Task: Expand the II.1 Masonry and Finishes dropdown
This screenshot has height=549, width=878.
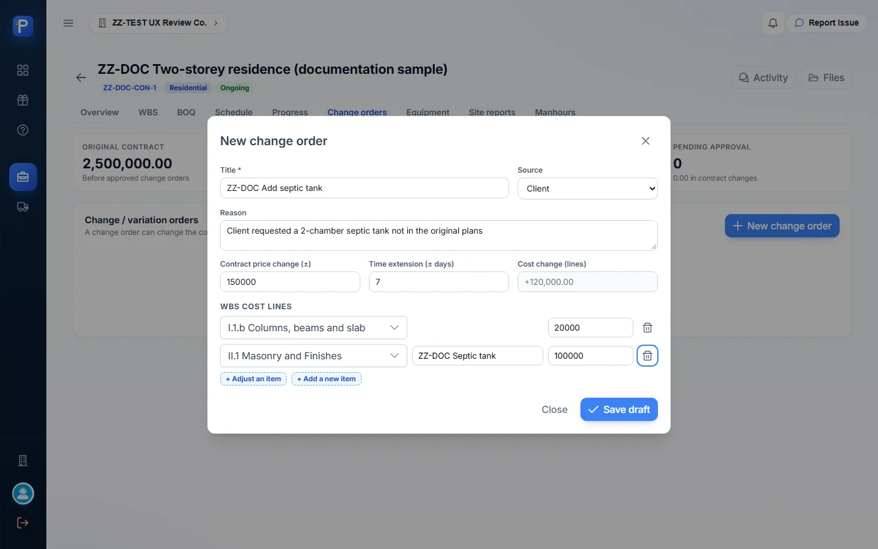Action: pos(313,356)
